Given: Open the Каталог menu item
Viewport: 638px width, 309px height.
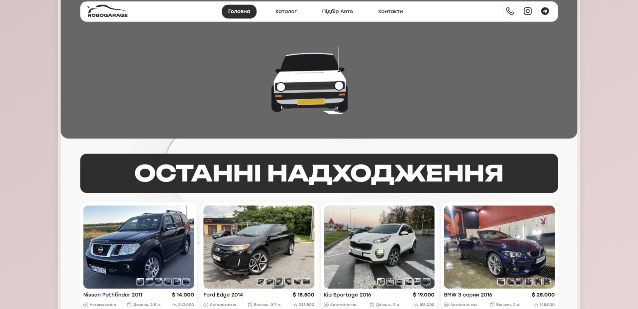Looking at the screenshot, I should 286,11.
